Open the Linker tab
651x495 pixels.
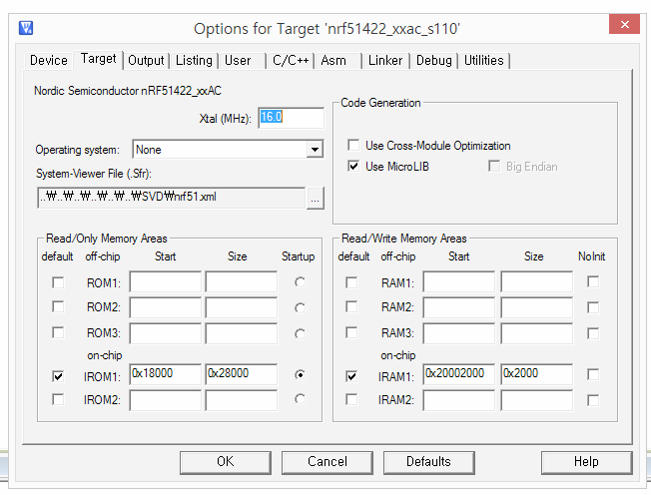[x=385, y=61]
